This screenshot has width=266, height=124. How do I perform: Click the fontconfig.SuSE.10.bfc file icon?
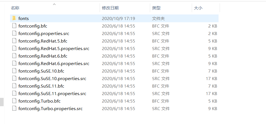coord(14,71)
